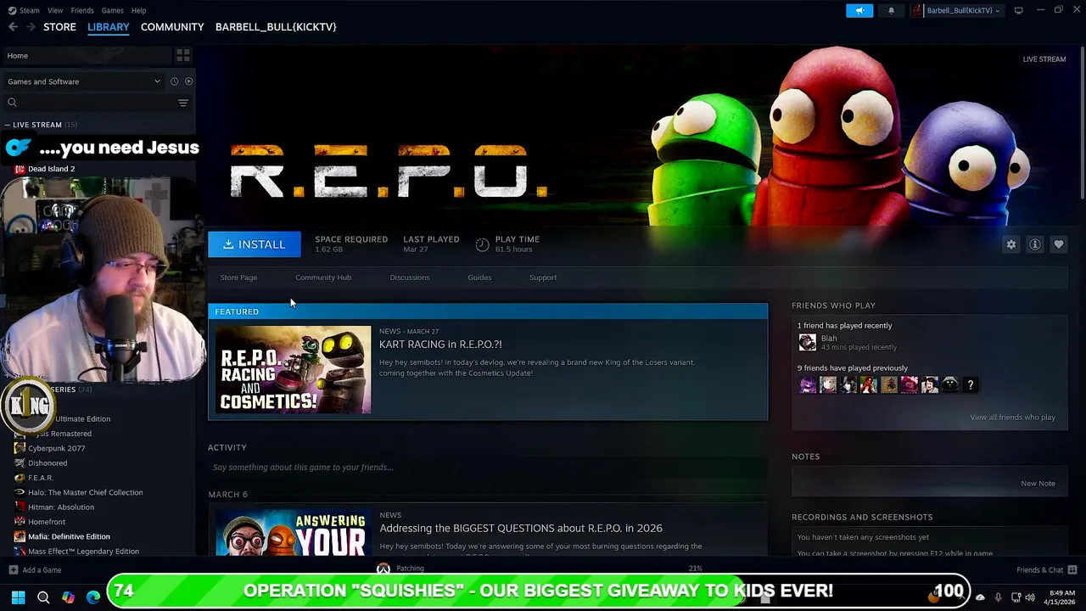Click the ready-to-play filter icon

click(x=188, y=81)
